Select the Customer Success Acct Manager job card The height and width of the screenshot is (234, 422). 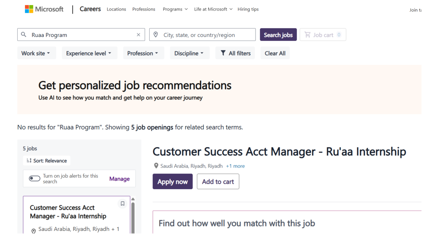coord(77,214)
